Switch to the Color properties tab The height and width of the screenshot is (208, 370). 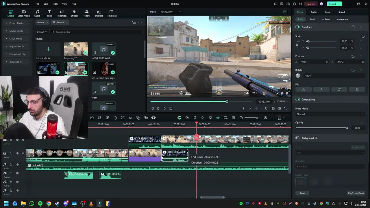coord(328,12)
